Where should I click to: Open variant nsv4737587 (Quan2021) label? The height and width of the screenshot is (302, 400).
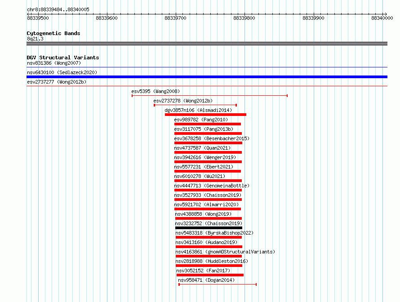(x=202, y=148)
